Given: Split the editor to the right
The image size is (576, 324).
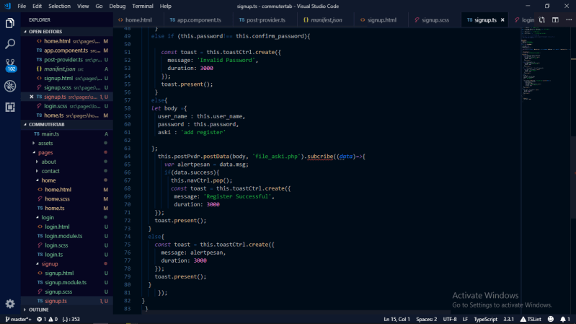Looking at the screenshot, I should (555, 20).
